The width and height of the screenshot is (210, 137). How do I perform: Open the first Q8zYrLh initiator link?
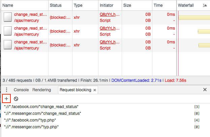[x=110, y=15]
